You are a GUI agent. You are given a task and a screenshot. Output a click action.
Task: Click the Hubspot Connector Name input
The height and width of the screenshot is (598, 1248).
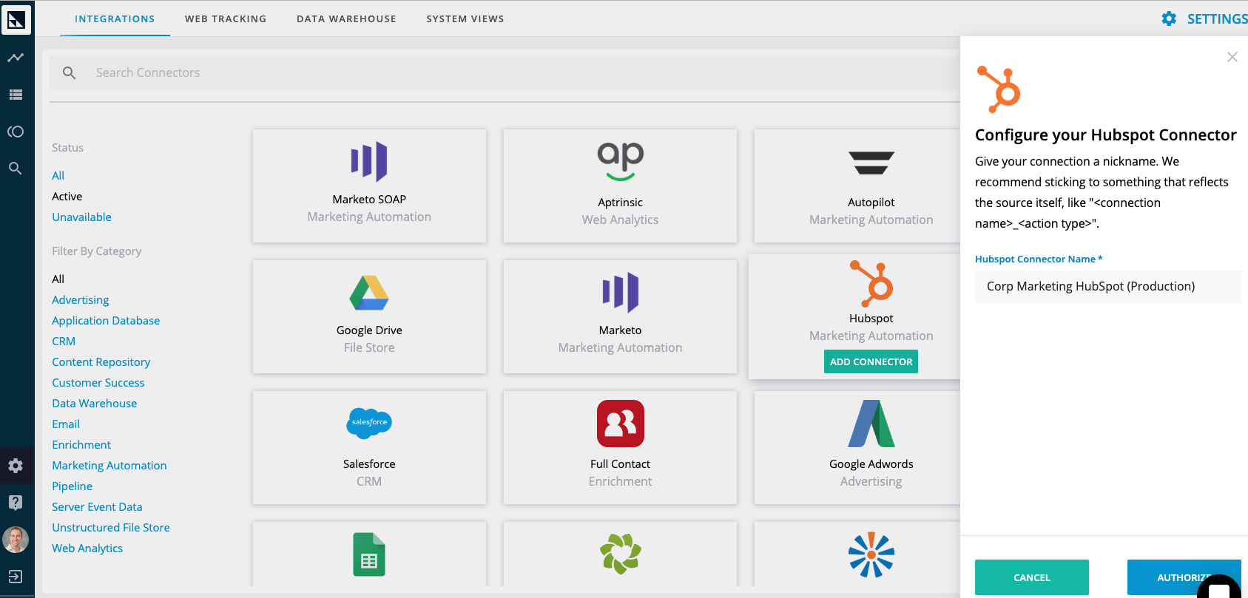[1107, 286]
